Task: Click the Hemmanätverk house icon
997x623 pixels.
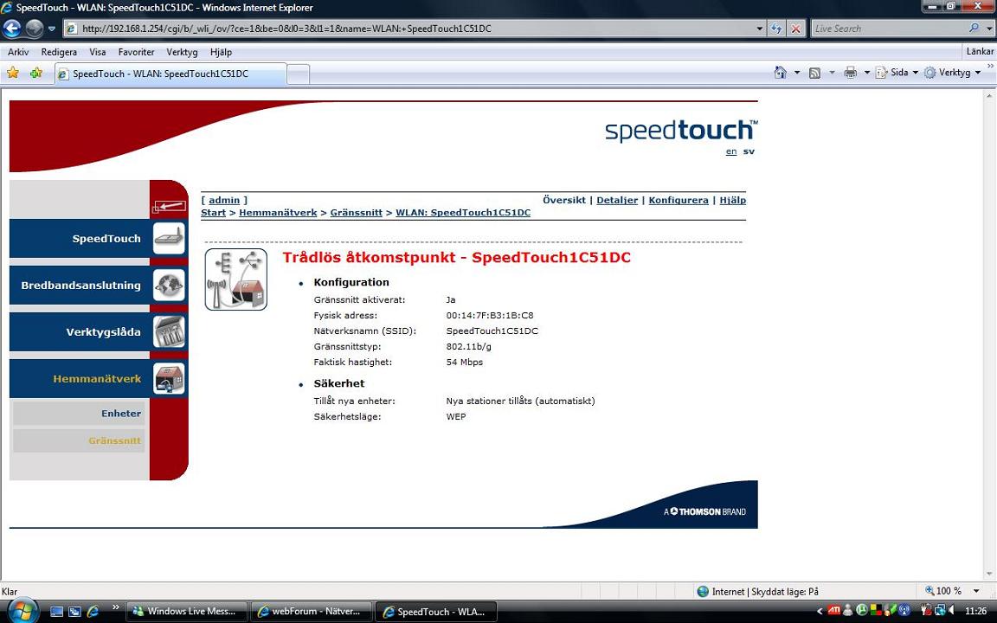Action: 169,378
